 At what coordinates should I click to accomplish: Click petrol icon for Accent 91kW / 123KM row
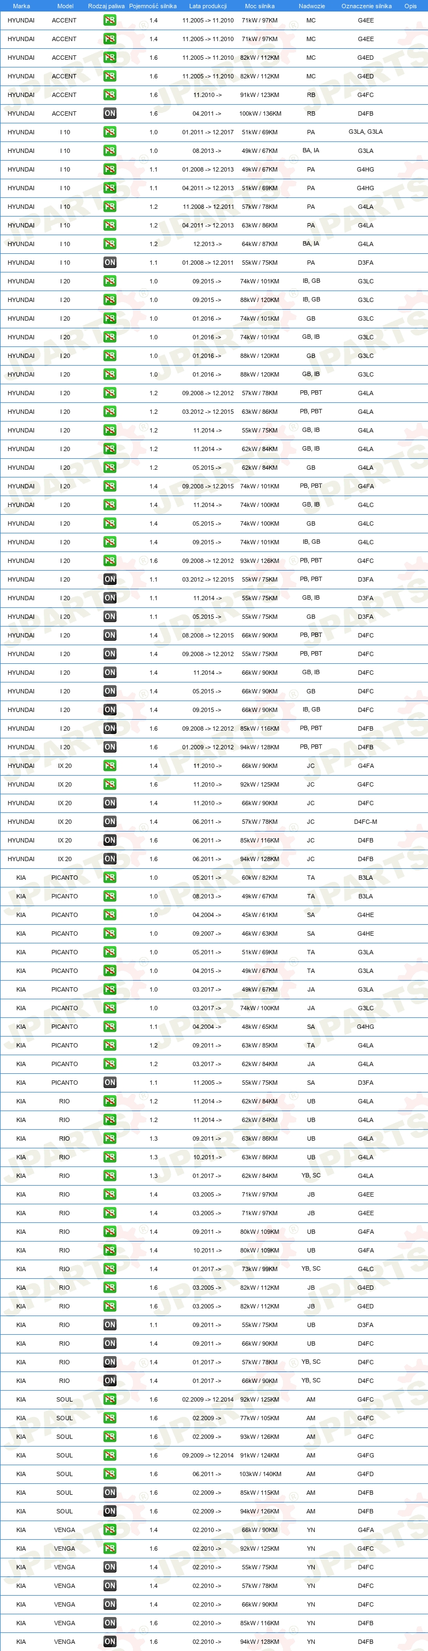click(110, 95)
